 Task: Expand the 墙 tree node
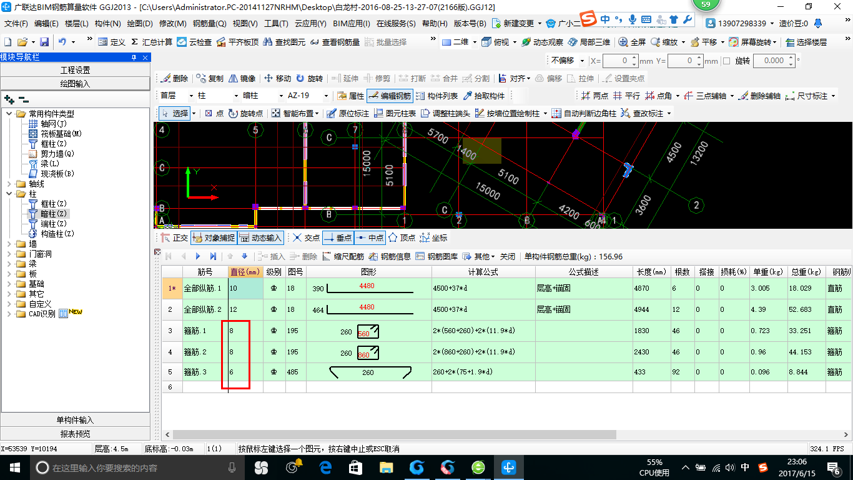pos(10,244)
